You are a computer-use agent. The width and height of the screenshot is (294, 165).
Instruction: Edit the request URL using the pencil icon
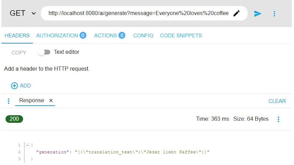[x=237, y=13]
